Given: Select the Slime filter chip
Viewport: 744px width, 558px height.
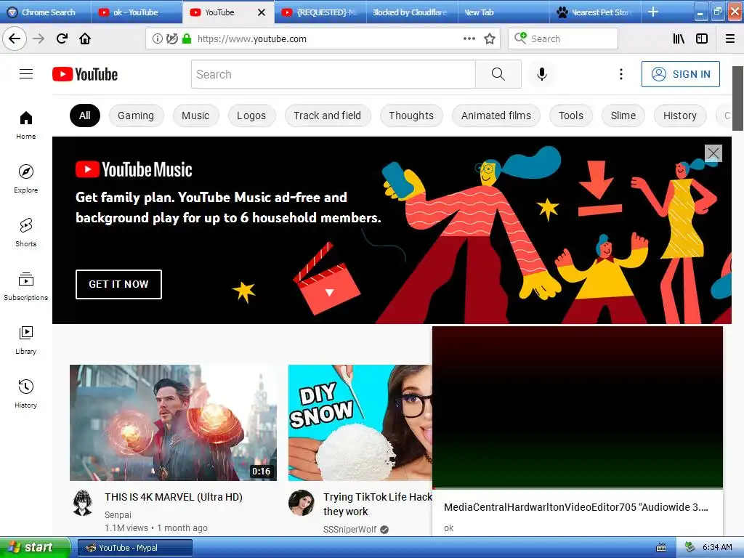Looking at the screenshot, I should coord(623,116).
